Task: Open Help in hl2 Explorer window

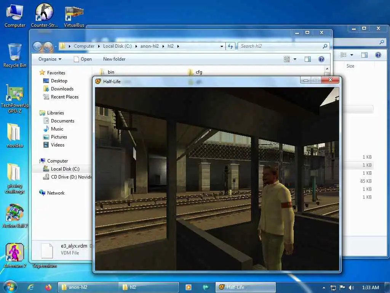Action: click(x=321, y=59)
